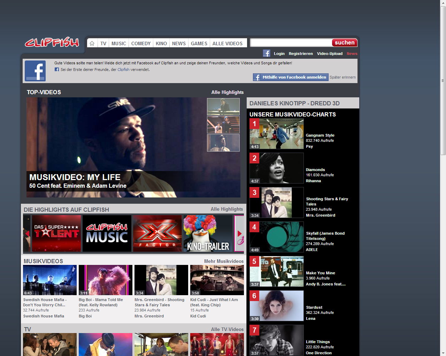The width and height of the screenshot is (446, 356).
Task: Click the red suchen button
Action: coord(345,42)
